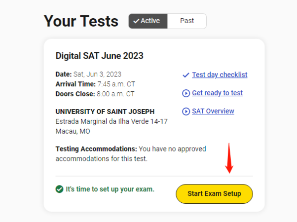Screen dimensions: 297x222
Task: Click the UNIVERSITY OF SAINT JOSEPH test center name
Action: (105, 111)
